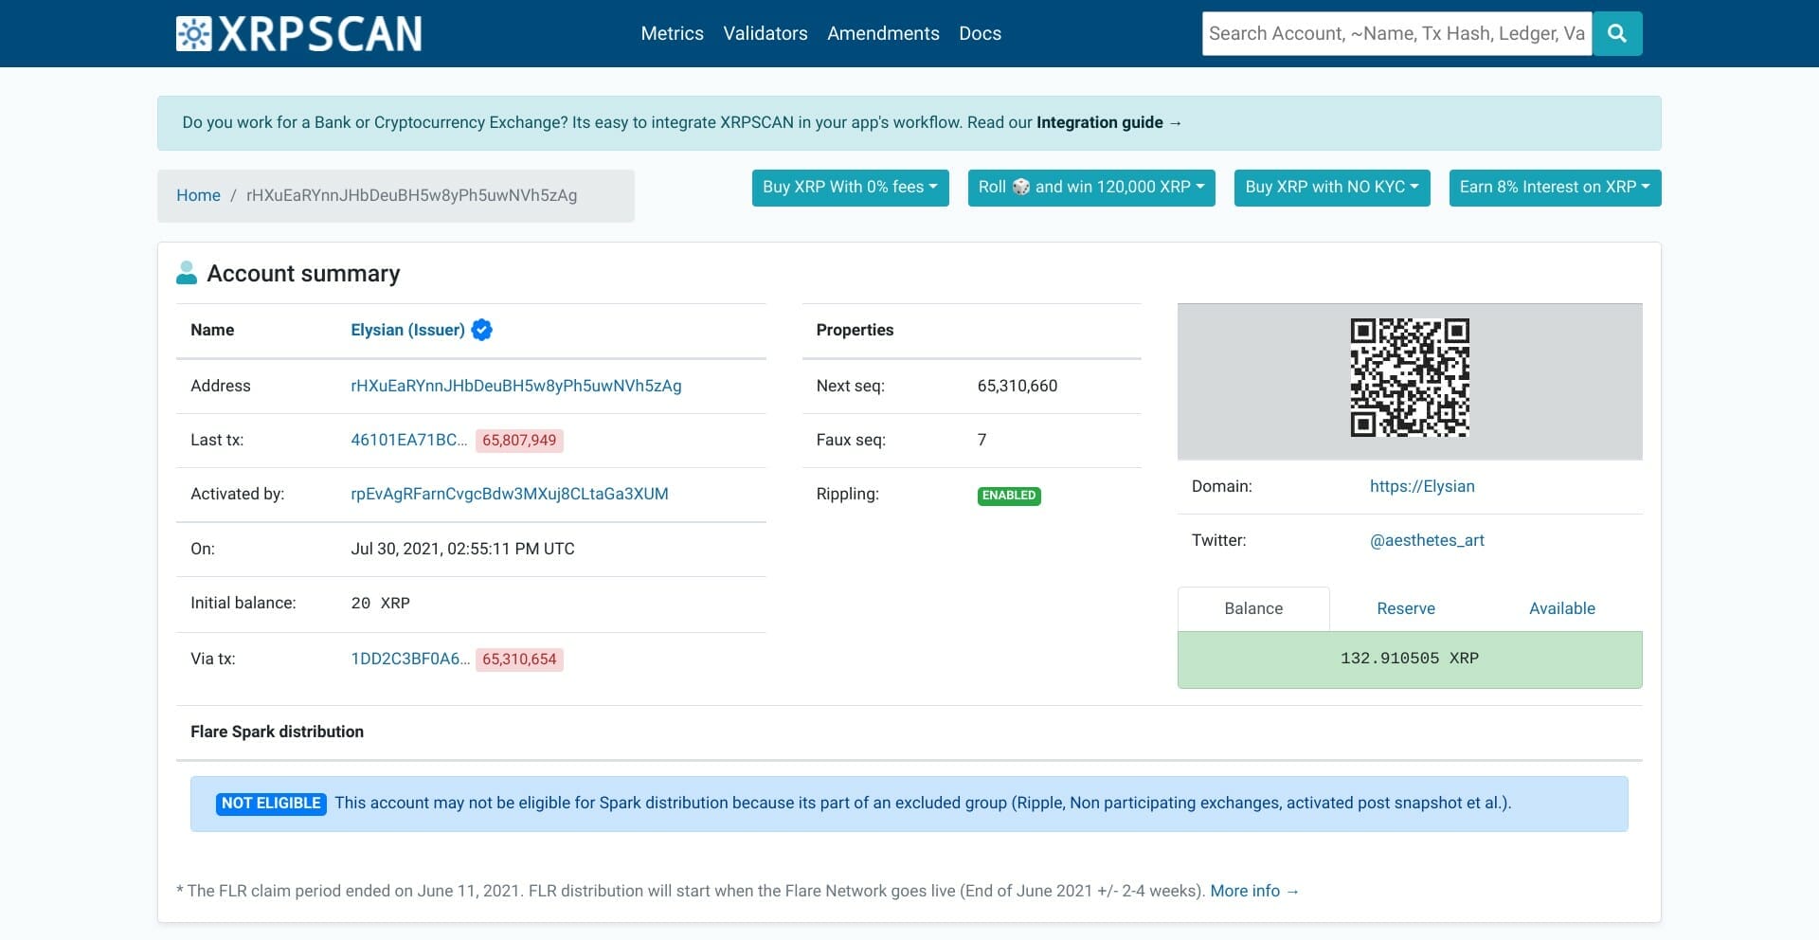Viewport: 1819px width, 940px height.
Task: Open the @aesthetes_art Twitter link
Action: pyautogui.click(x=1427, y=540)
